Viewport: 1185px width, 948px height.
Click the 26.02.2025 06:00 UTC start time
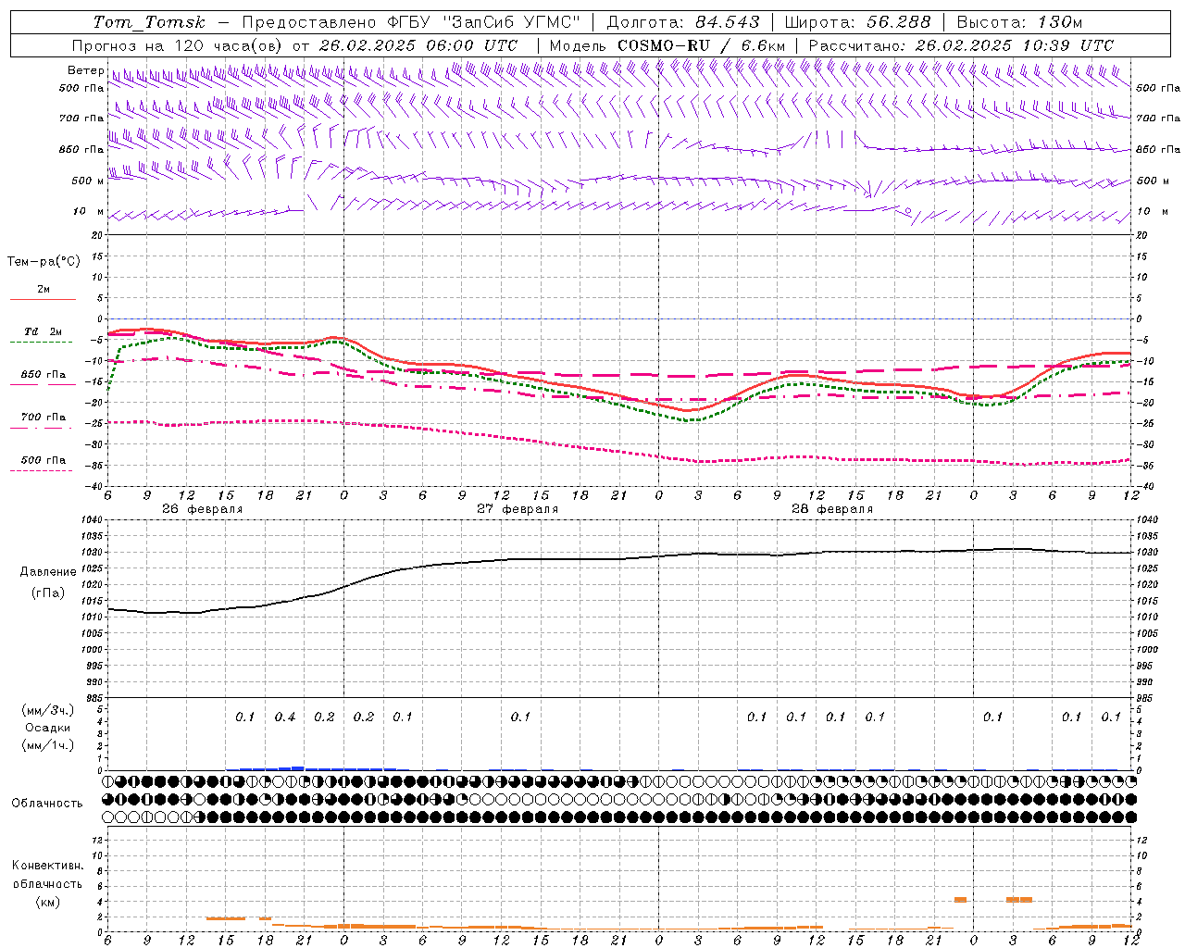pyautogui.click(x=418, y=45)
